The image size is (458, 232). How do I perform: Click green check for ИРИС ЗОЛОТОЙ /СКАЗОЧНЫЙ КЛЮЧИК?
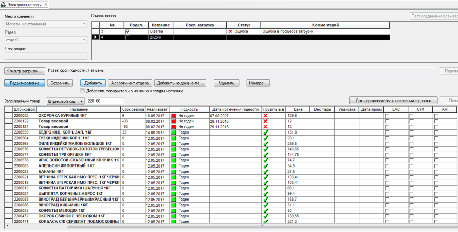pos(266,160)
